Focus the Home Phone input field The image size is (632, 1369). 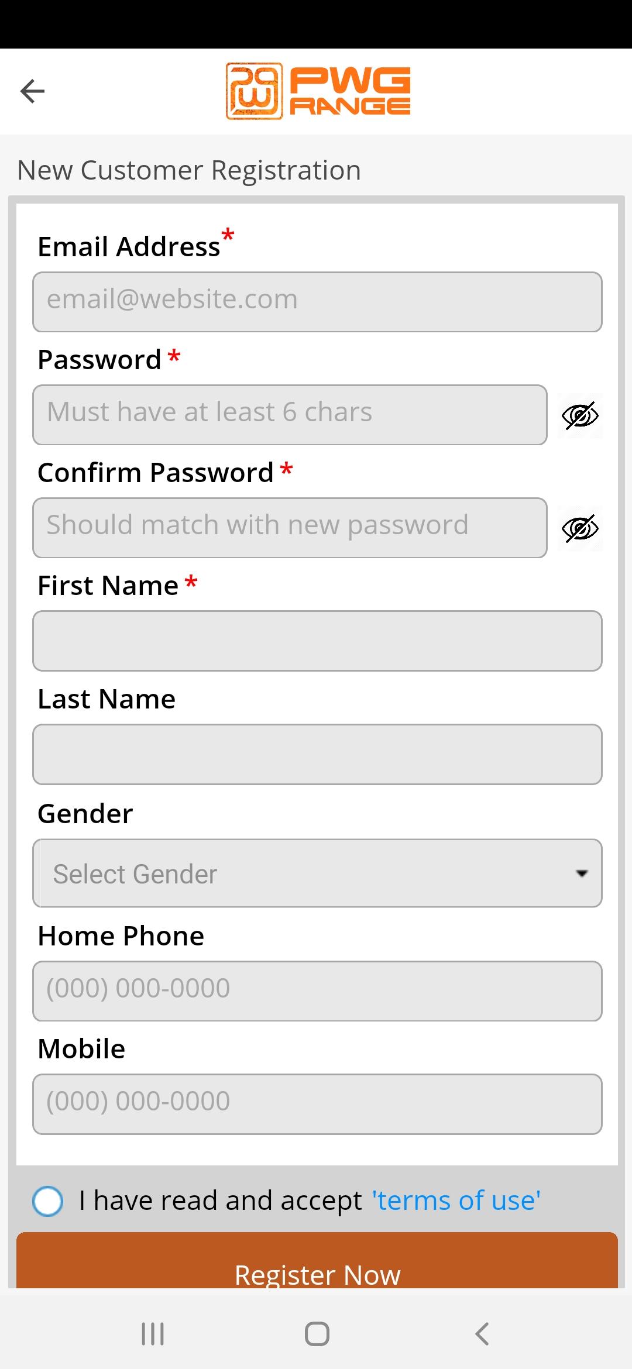317,991
